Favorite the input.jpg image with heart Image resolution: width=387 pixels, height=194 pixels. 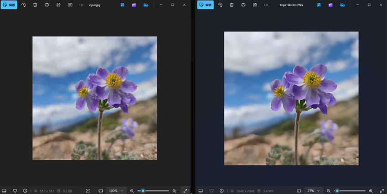point(15,191)
